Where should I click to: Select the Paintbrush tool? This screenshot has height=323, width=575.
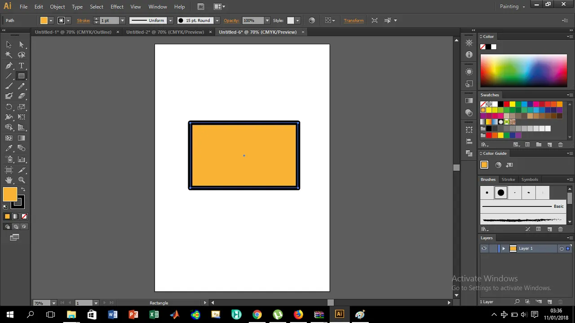(x=9, y=86)
